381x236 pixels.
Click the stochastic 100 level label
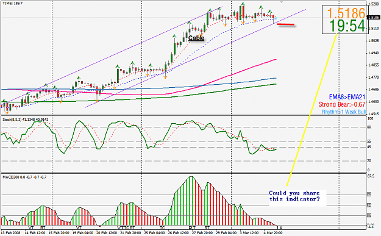(x=370, y=118)
